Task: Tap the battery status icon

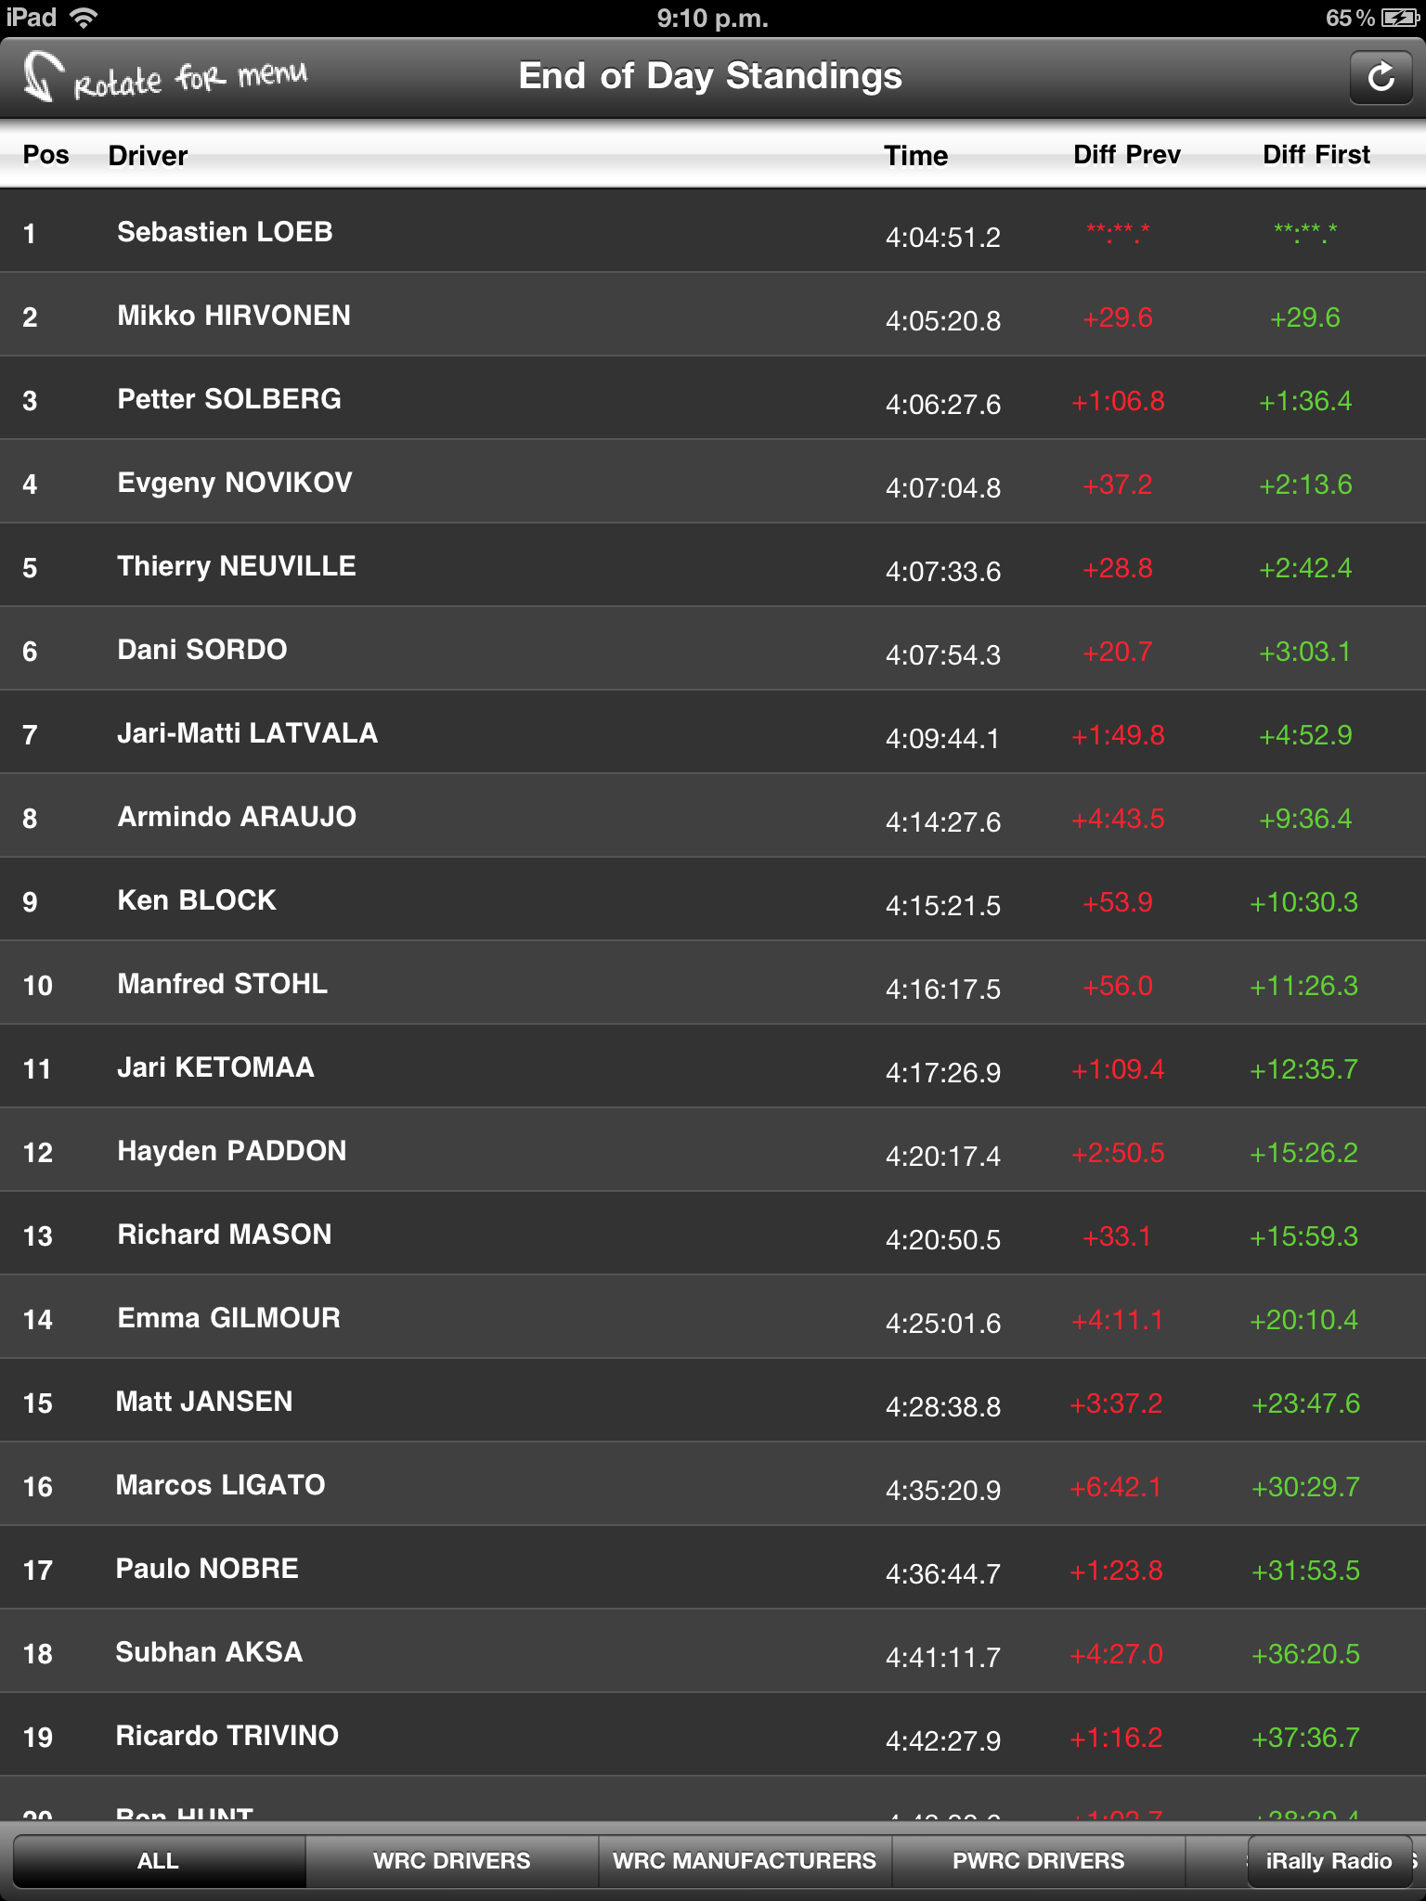Action: [1399, 18]
